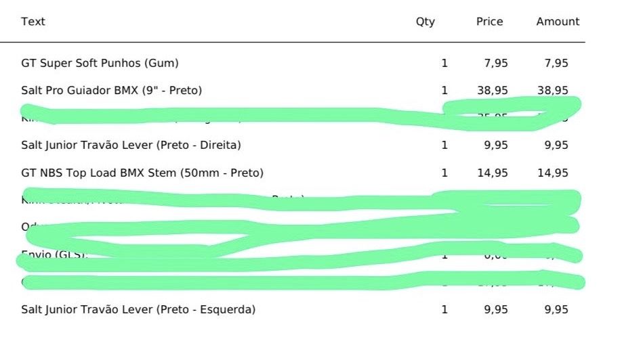
Task: Click the quantity for Salt Pro Guiador BMX
Action: (444, 90)
